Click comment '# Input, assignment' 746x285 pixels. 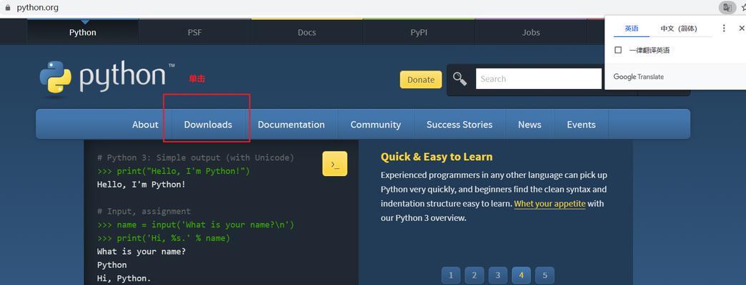144,211
